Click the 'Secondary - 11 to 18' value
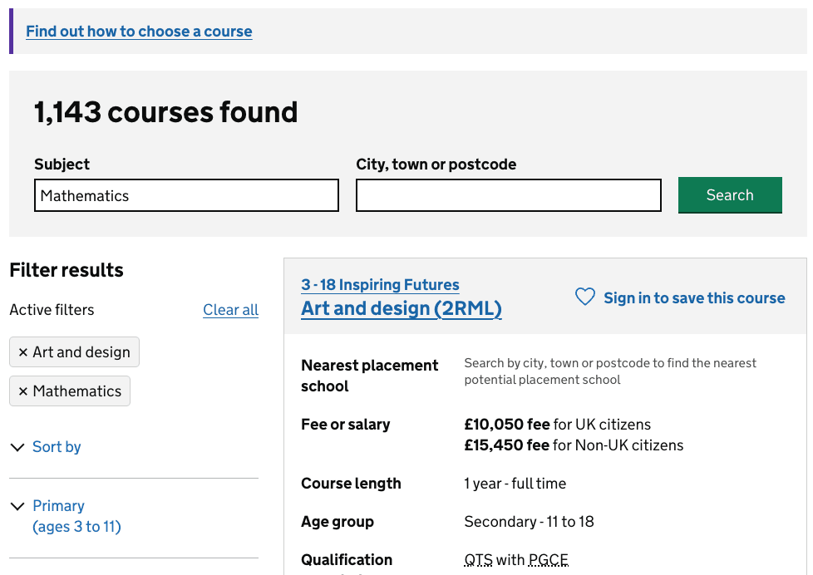This screenshot has height=575, width=813. pyautogui.click(x=529, y=522)
